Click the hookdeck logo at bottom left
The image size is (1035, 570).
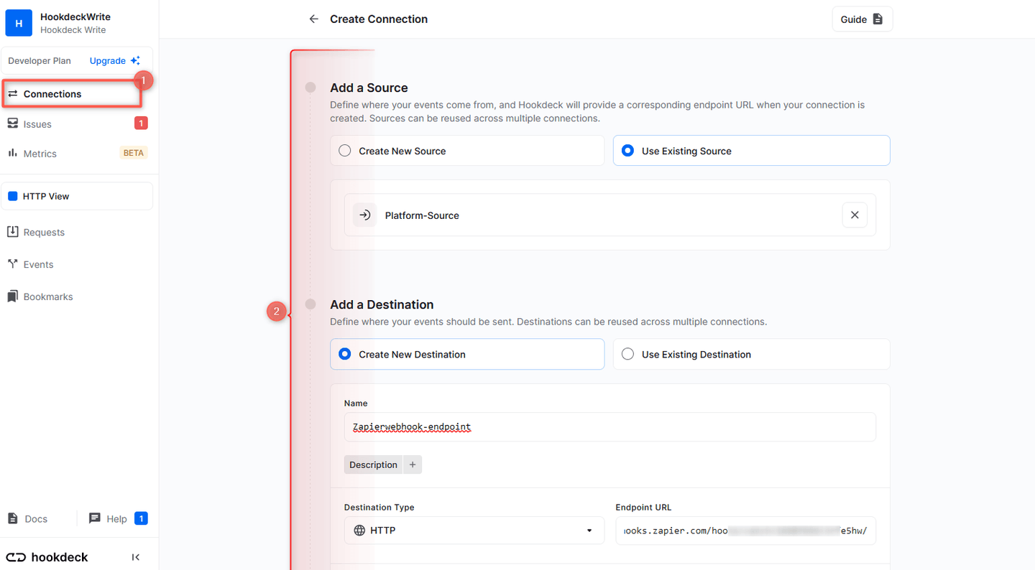pos(46,557)
